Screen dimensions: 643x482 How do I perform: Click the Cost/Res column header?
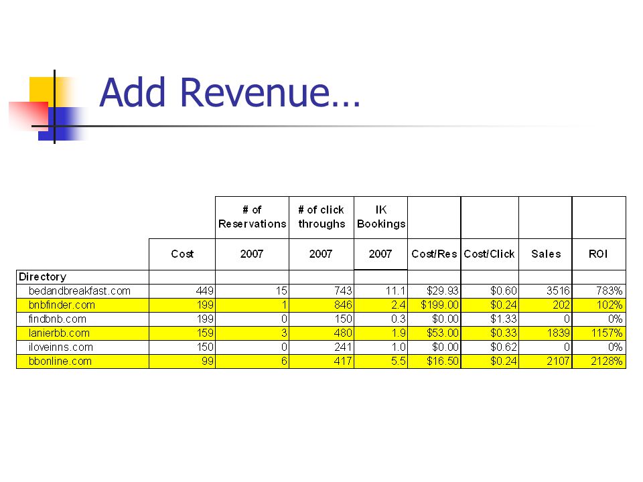434,254
